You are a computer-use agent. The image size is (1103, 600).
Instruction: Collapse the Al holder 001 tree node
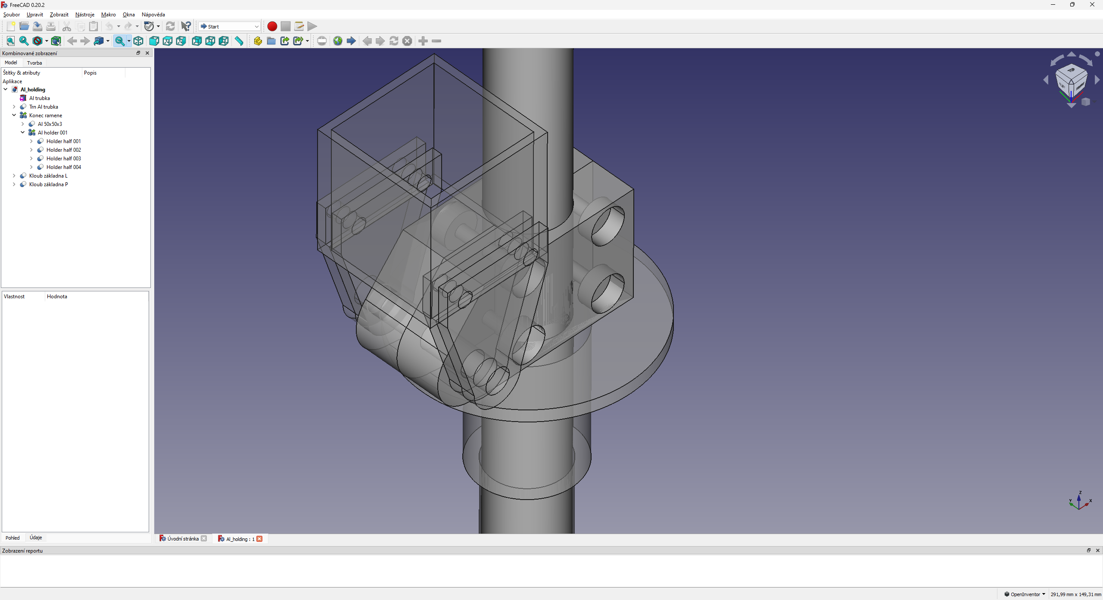[23, 132]
